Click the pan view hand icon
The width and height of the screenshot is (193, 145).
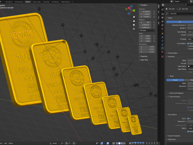click(x=134, y=21)
